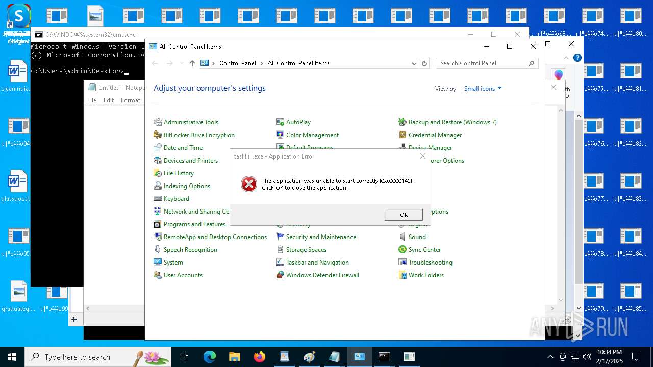Click the AutoPlay icon

[x=280, y=122]
